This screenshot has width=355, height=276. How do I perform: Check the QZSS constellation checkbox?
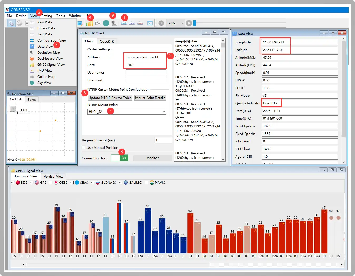pos(51,183)
